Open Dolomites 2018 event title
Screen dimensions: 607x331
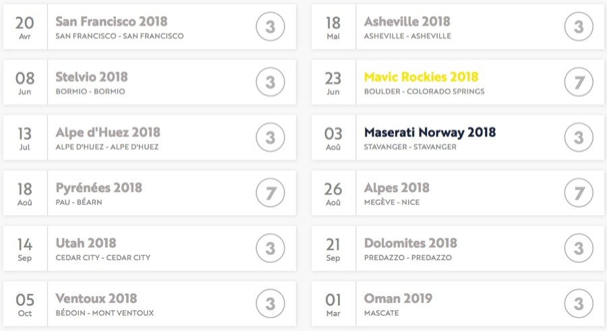(410, 243)
